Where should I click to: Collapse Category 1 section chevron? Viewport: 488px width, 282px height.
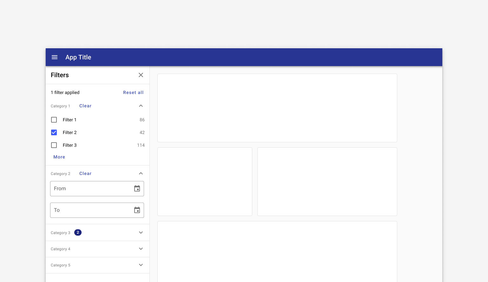141,106
